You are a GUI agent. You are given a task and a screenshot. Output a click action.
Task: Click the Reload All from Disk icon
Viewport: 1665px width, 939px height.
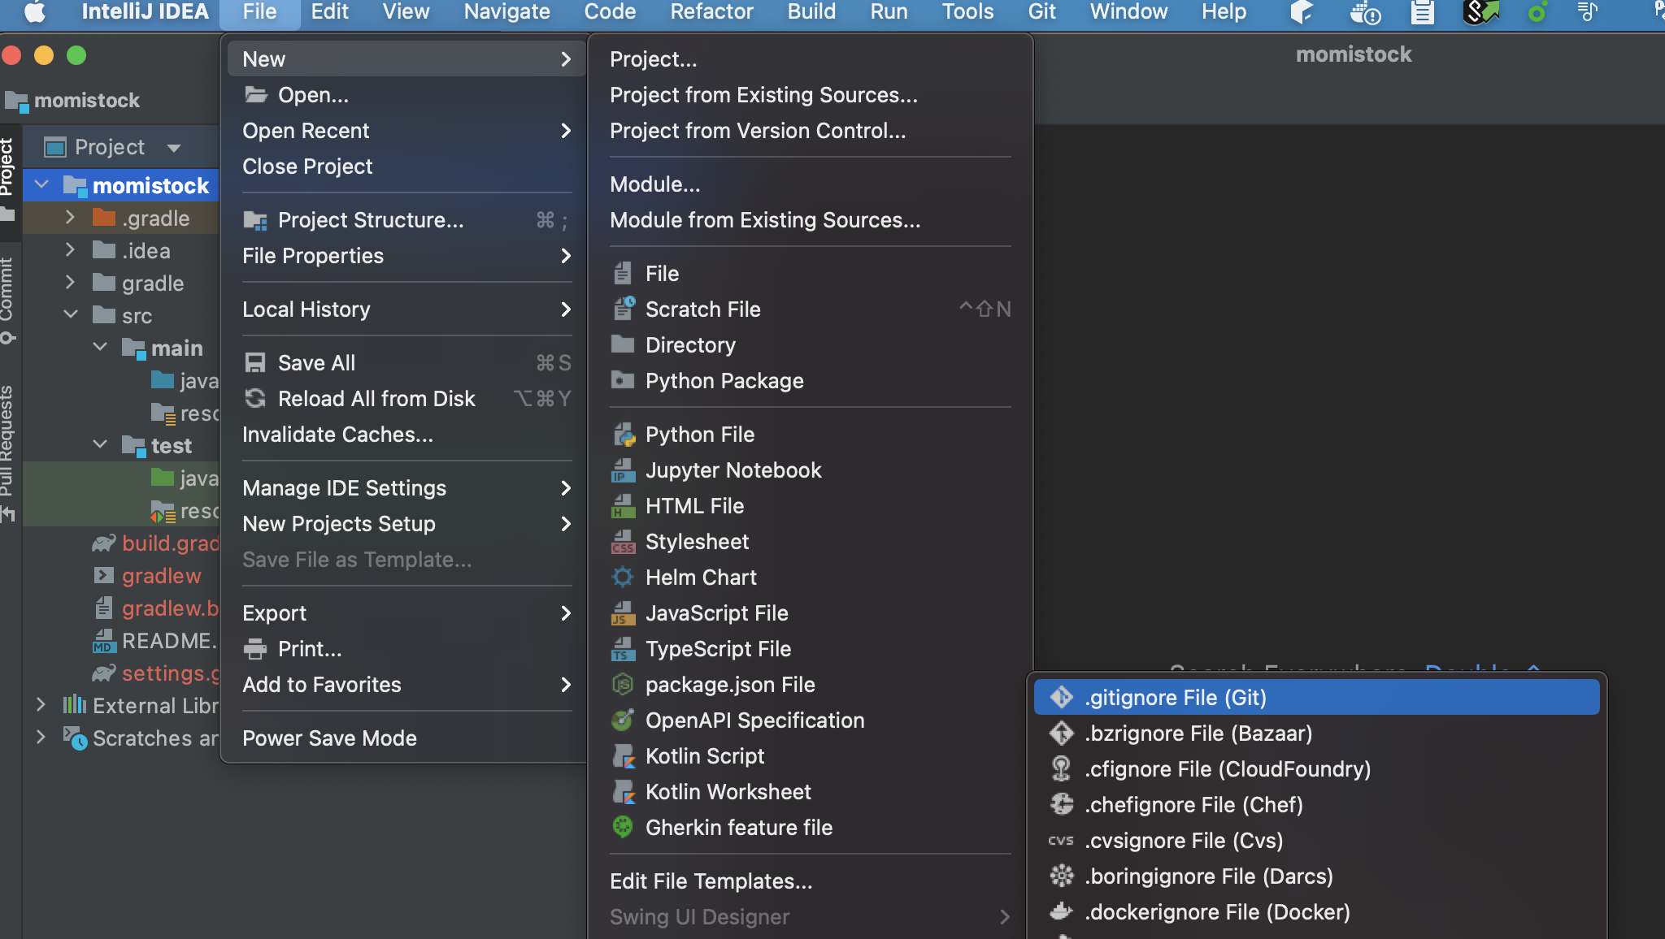click(255, 399)
